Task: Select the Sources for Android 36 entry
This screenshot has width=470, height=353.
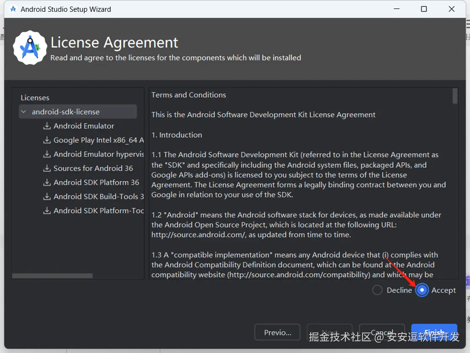Action: 93,169
